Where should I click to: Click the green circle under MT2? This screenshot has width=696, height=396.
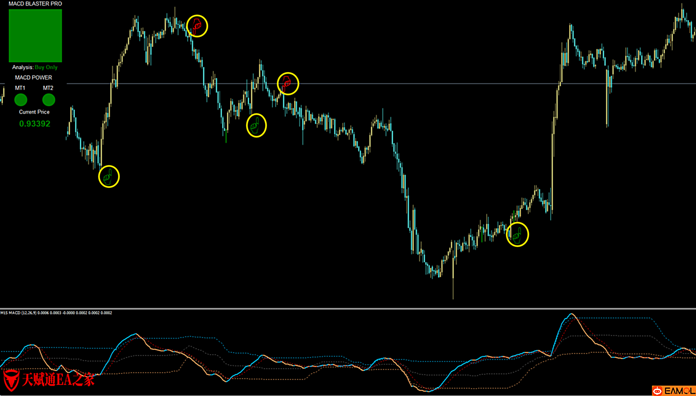(48, 100)
